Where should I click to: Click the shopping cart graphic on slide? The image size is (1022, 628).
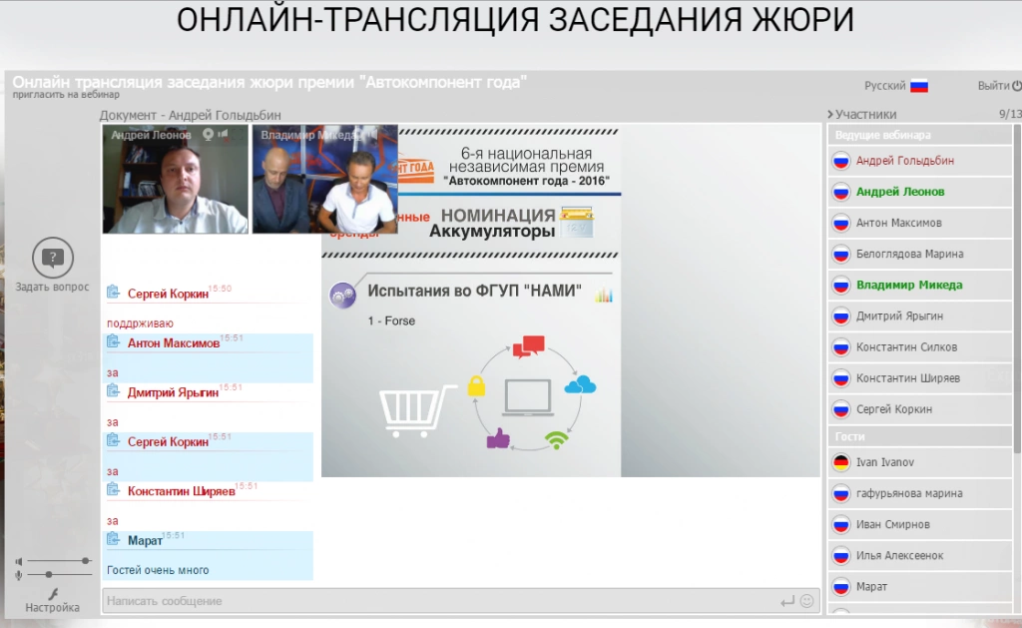tap(417, 409)
